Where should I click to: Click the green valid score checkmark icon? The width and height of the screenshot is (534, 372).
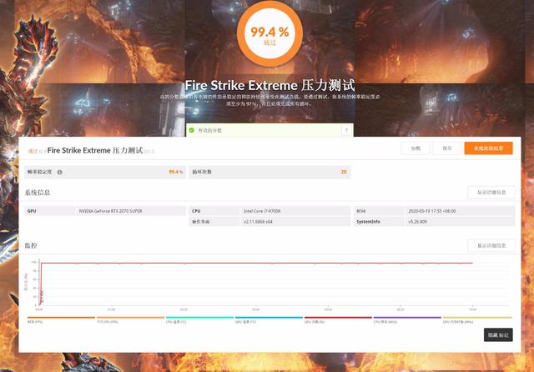point(191,131)
